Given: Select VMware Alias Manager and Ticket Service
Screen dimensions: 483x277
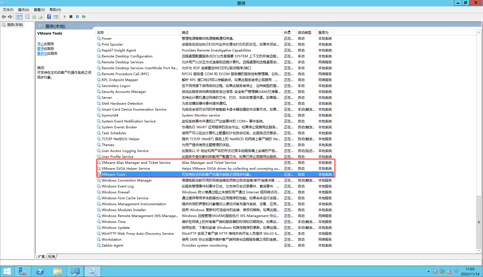Looking at the screenshot, I should (x=215, y=163).
